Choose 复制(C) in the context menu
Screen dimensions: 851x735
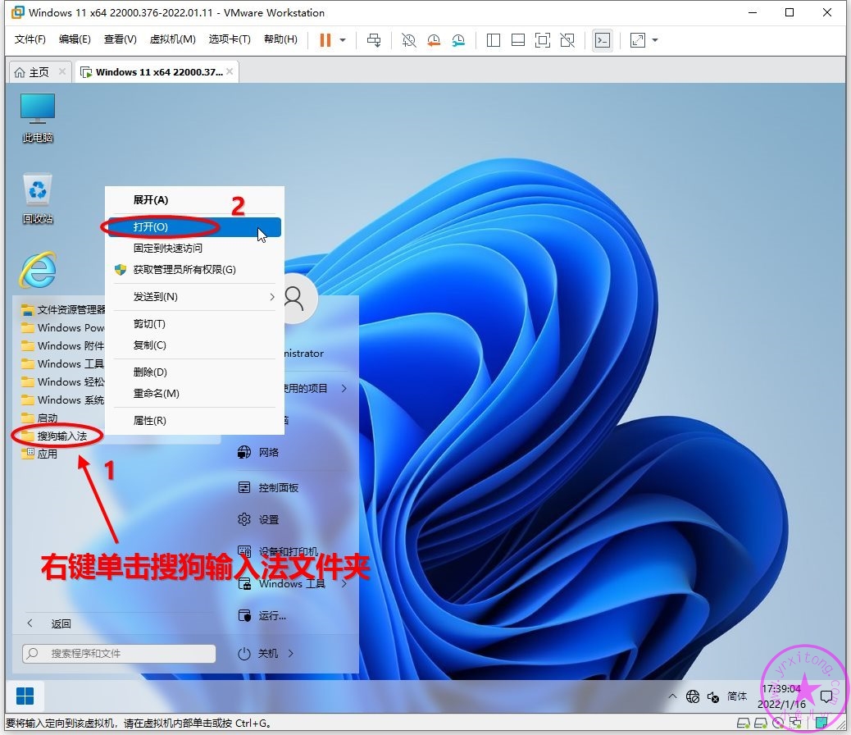pyautogui.click(x=194, y=345)
